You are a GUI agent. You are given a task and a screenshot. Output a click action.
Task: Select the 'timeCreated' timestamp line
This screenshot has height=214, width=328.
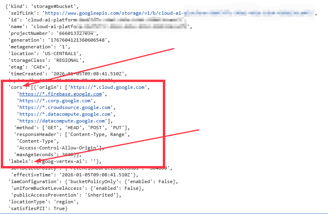click(68, 74)
